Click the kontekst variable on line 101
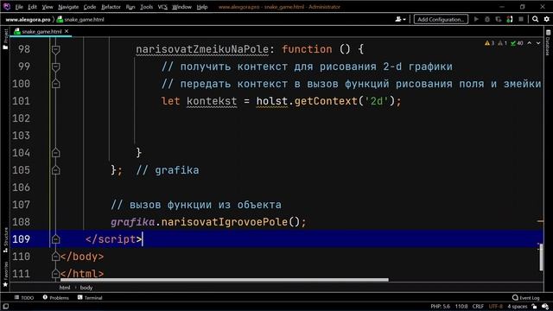 212,101
